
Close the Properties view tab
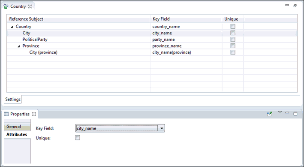pos(34,114)
